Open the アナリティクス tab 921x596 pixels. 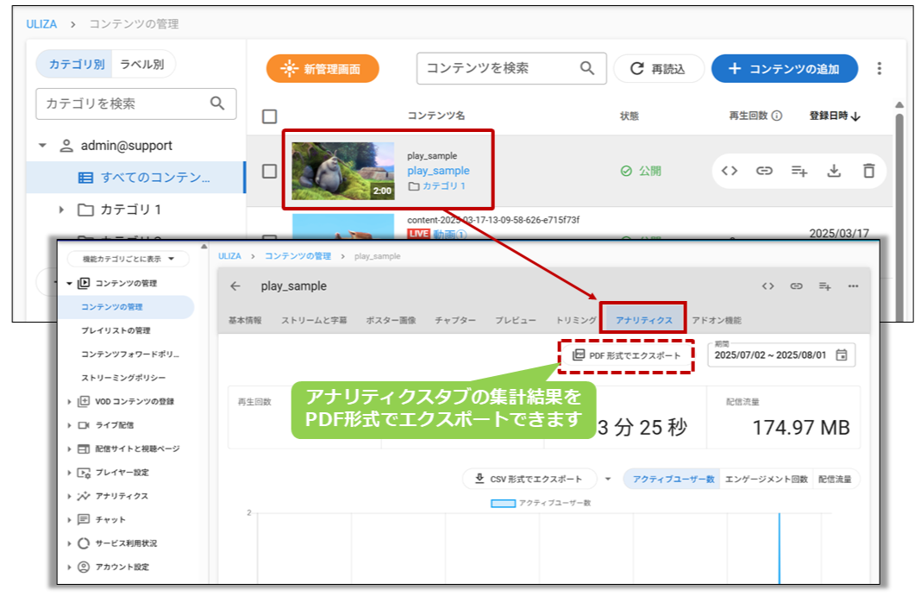644,320
